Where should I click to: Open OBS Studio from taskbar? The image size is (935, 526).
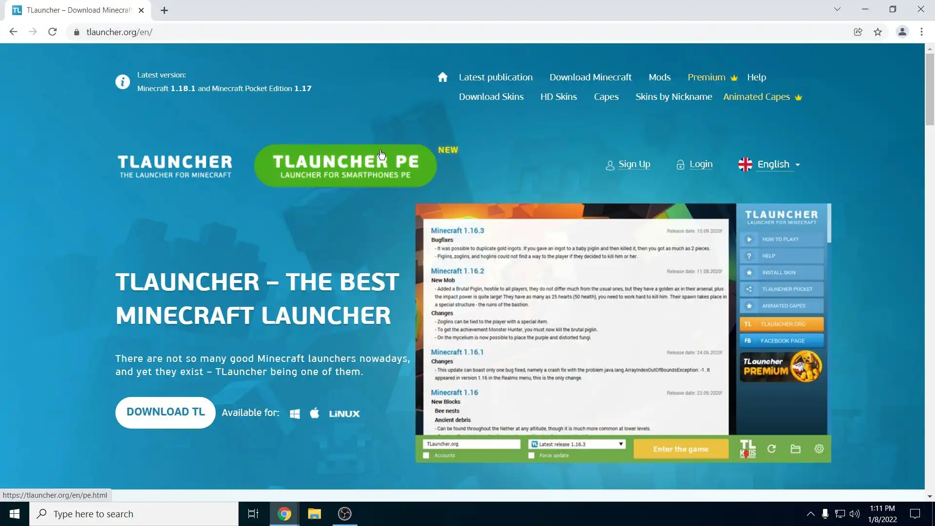click(345, 514)
